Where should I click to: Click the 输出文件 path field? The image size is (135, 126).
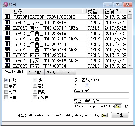(x=67, y=115)
